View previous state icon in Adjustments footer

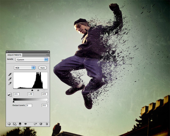(35, 124)
